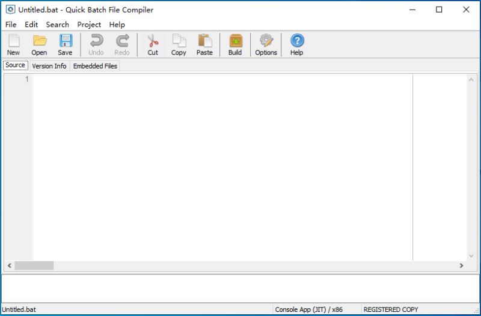Click the Console App (JIT) / x86 status

click(x=308, y=309)
